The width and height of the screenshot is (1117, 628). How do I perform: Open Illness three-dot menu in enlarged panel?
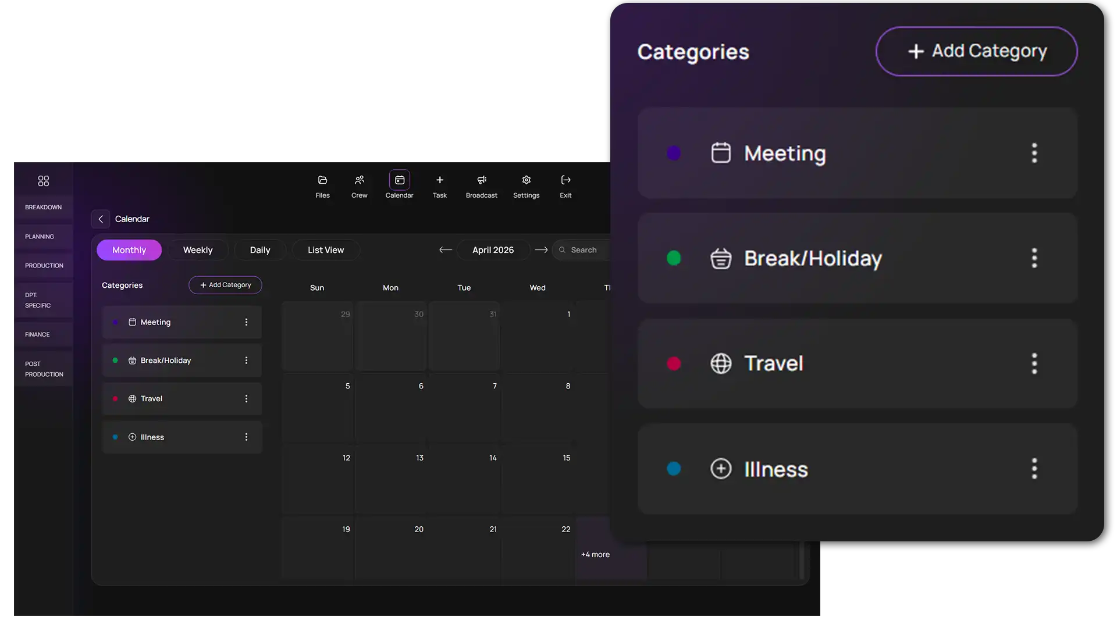1034,469
